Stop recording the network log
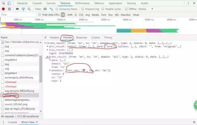Screen dimensions: 197x125 pos(3,9)
